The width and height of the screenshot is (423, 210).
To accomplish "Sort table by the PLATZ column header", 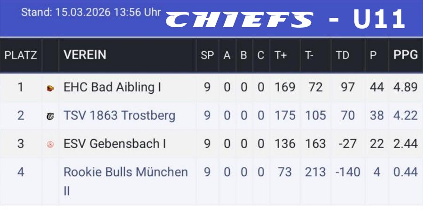I will click(x=21, y=55).
